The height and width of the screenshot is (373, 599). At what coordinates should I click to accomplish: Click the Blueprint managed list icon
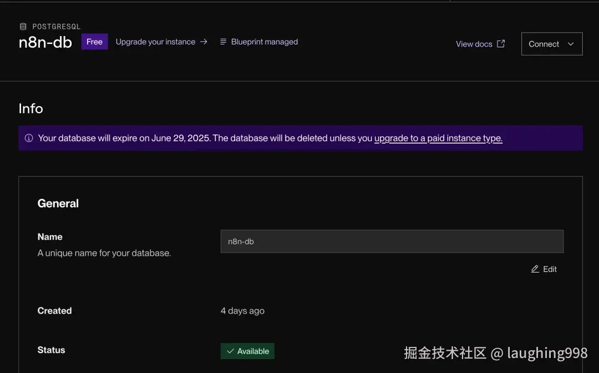pos(223,41)
